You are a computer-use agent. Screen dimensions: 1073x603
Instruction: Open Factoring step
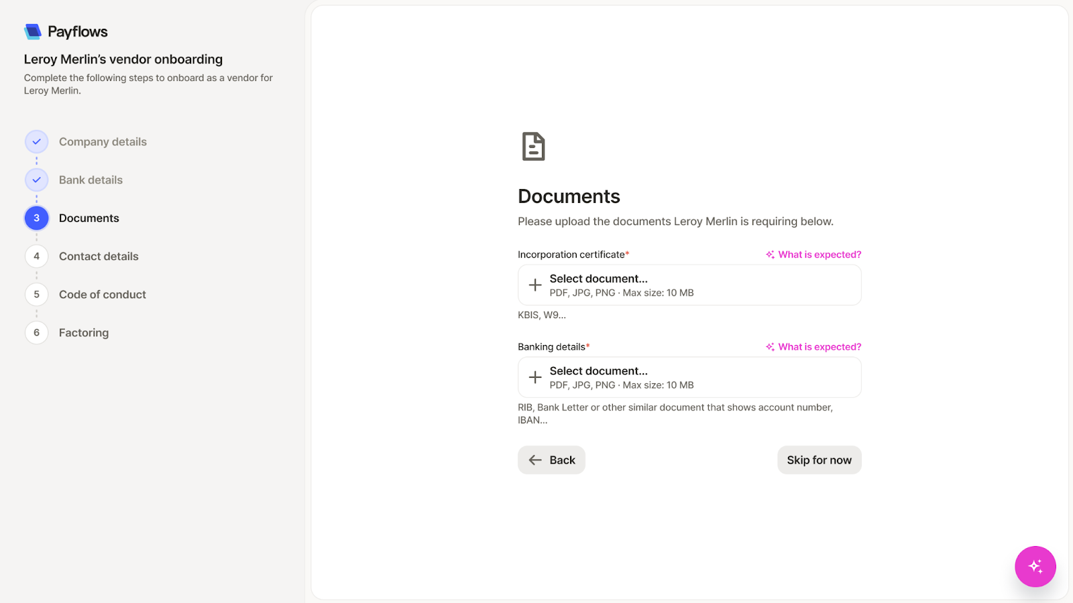click(84, 332)
